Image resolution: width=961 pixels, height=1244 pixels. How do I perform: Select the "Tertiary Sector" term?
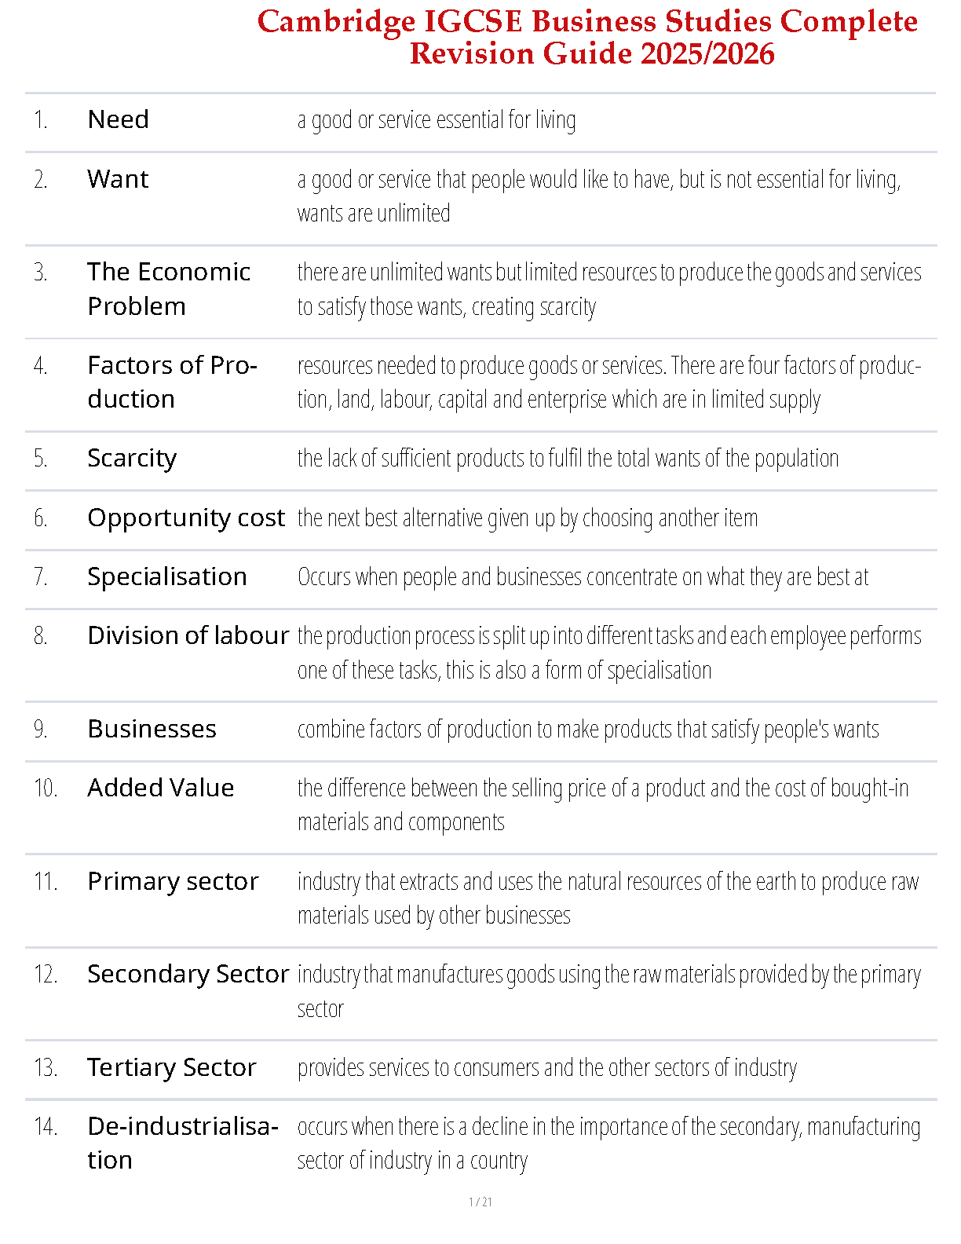click(172, 1067)
